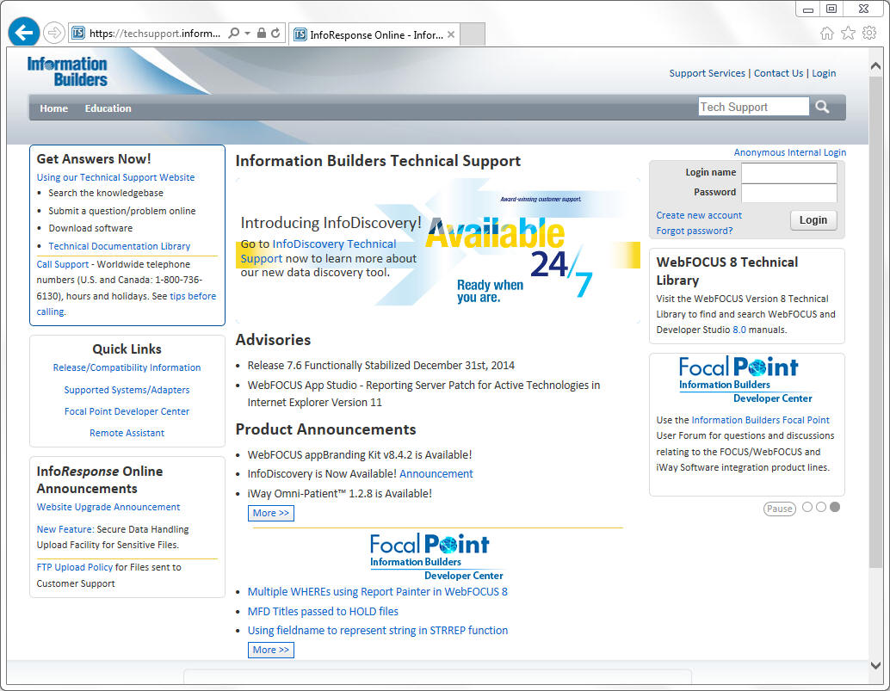
Task: Open MFD Titles passed to HOLD files link
Action: (x=323, y=612)
